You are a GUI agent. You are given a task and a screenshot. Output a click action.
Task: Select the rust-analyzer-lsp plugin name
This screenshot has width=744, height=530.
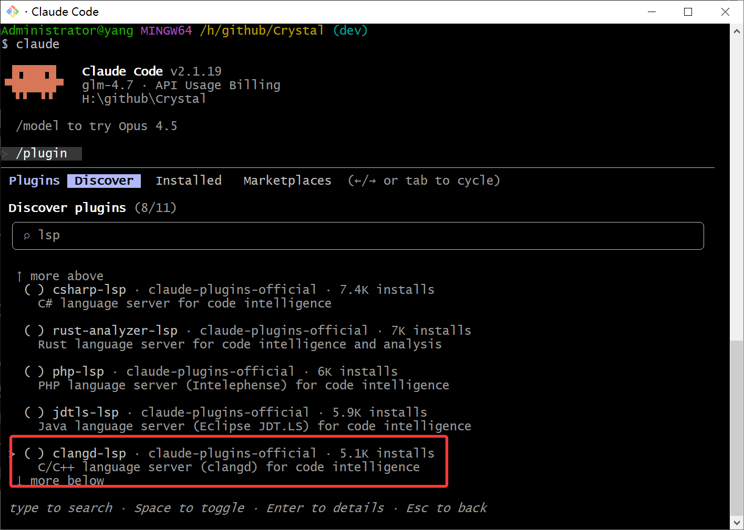pyautogui.click(x=115, y=331)
